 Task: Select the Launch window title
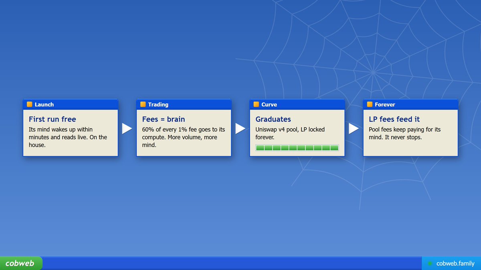tap(44, 104)
